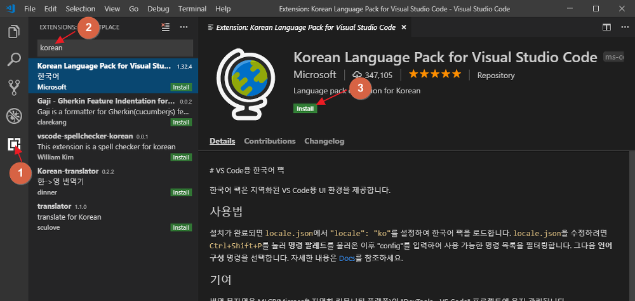Open the View menu
This screenshot has height=301, width=635.
coord(112,8)
